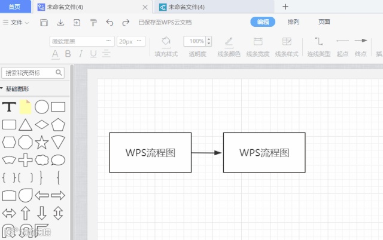Click the font color A icon
The width and height of the screenshot is (383, 240).
coord(55,54)
